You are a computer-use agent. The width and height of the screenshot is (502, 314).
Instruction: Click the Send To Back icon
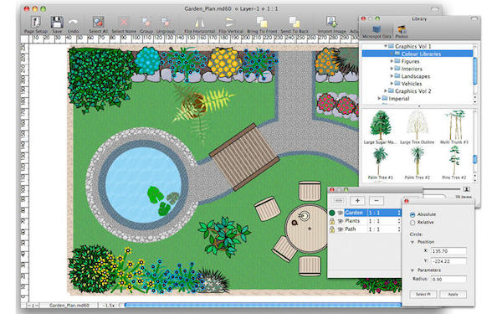coord(295,22)
